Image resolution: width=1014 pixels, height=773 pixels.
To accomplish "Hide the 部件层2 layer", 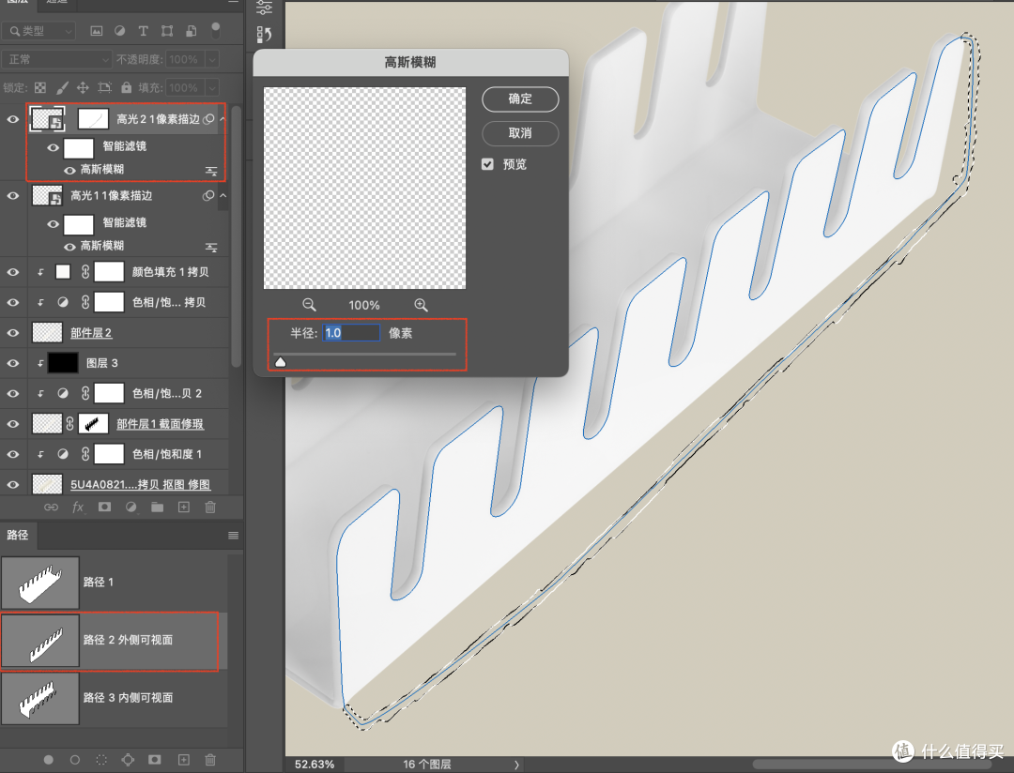I will (x=13, y=333).
